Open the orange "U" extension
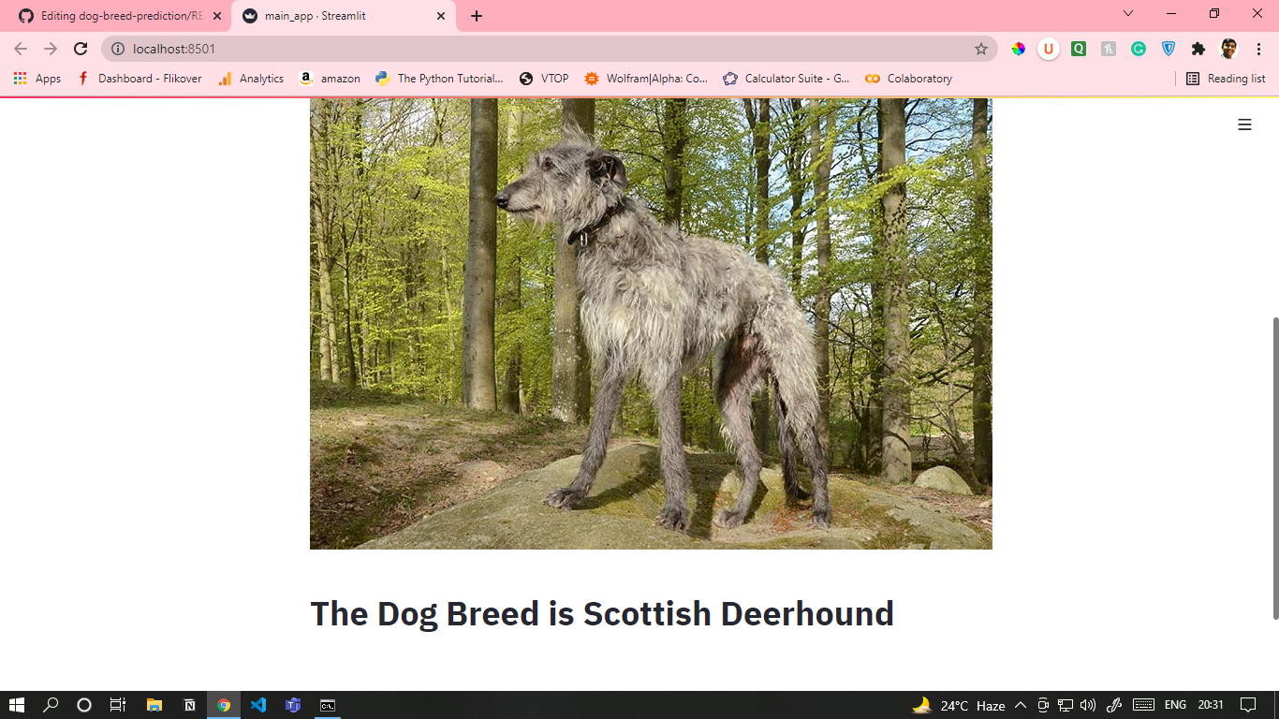 pyautogui.click(x=1048, y=48)
